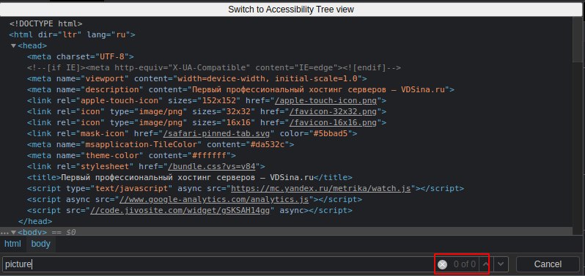Image resolution: width=585 pixels, height=276 pixels.
Task: Expand the body element triangle
Action: click(x=13, y=232)
